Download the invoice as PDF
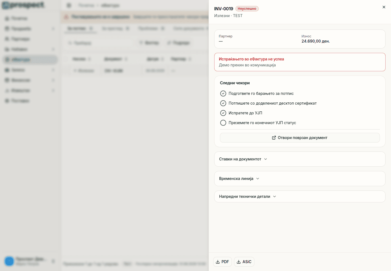 pyautogui.click(x=222, y=262)
